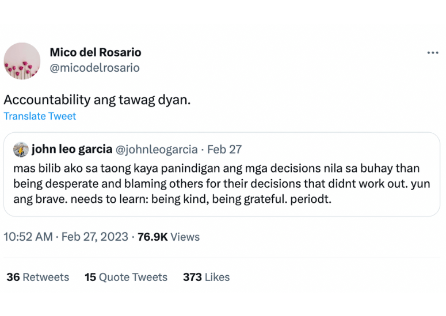Screen dimensions: 446x316
Task: Show the 373 Likes list
Action: coord(206,277)
